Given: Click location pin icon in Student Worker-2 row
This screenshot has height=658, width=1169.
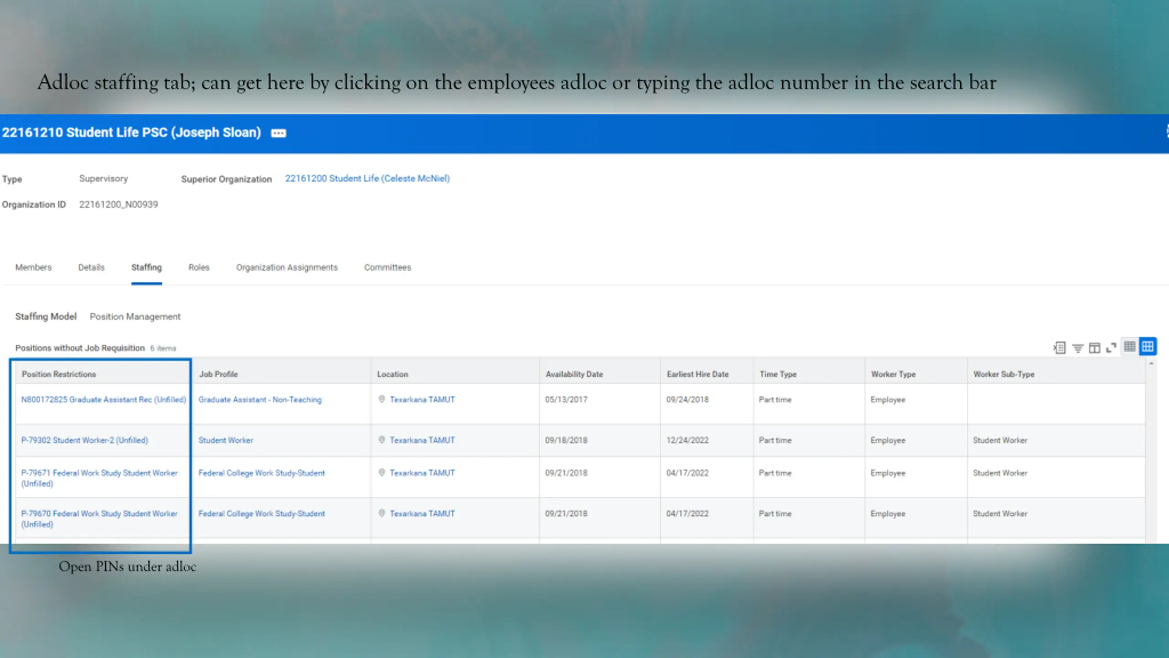Looking at the screenshot, I should click(x=382, y=440).
